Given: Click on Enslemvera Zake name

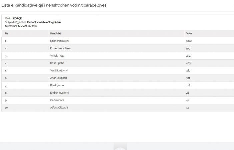Looking at the screenshot, I should click(x=60, y=48).
